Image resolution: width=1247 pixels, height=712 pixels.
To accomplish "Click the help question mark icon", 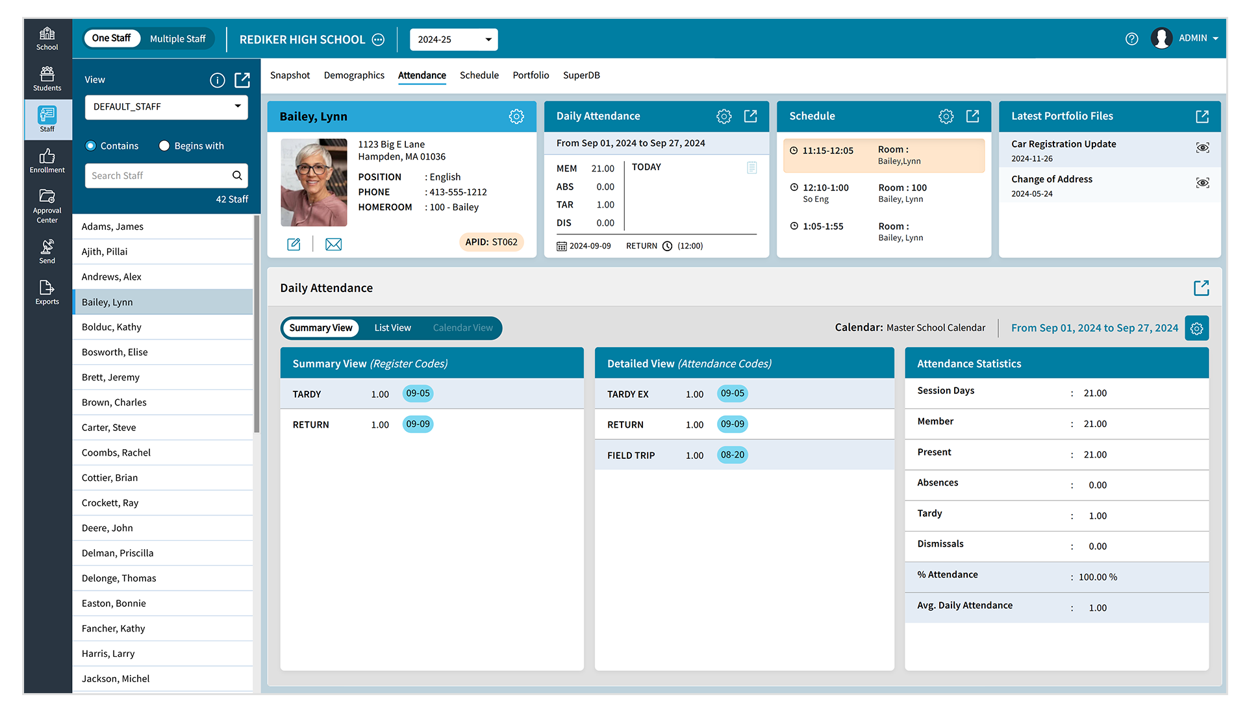I will pyautogui.click(x=1131, y=39).
